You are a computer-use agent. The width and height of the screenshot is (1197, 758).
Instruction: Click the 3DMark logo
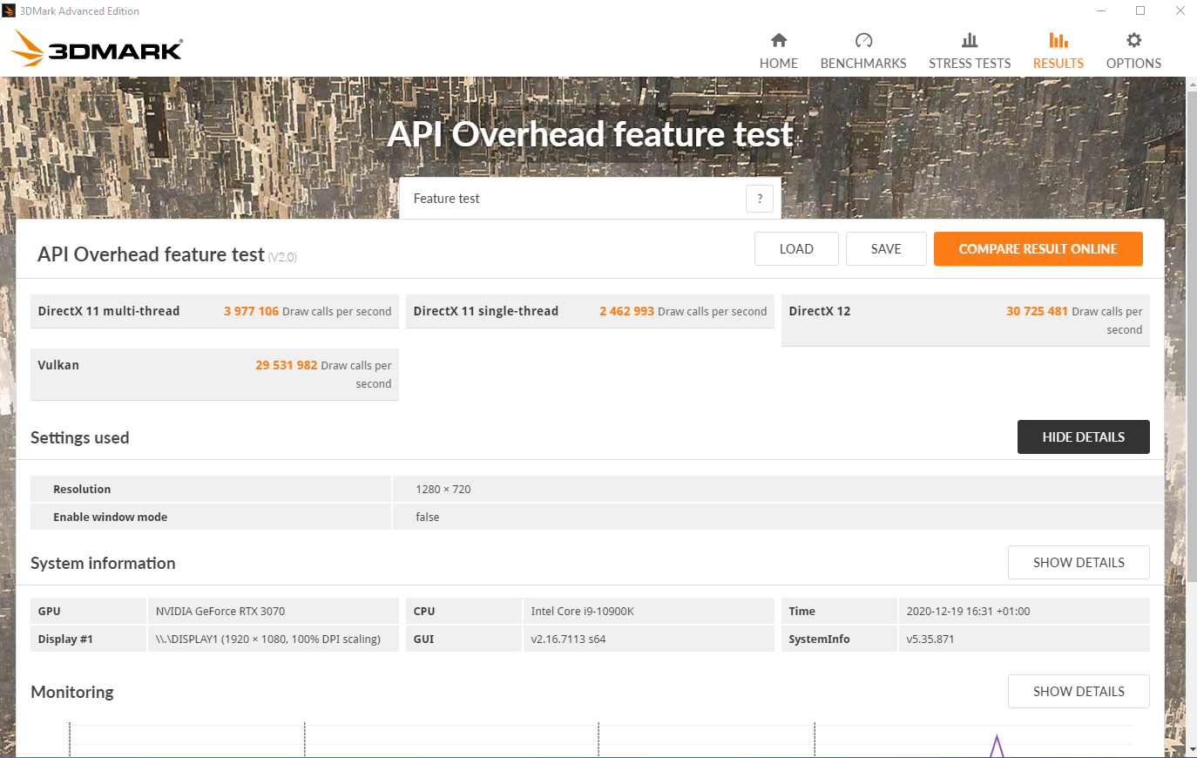(x=98, y=49)
